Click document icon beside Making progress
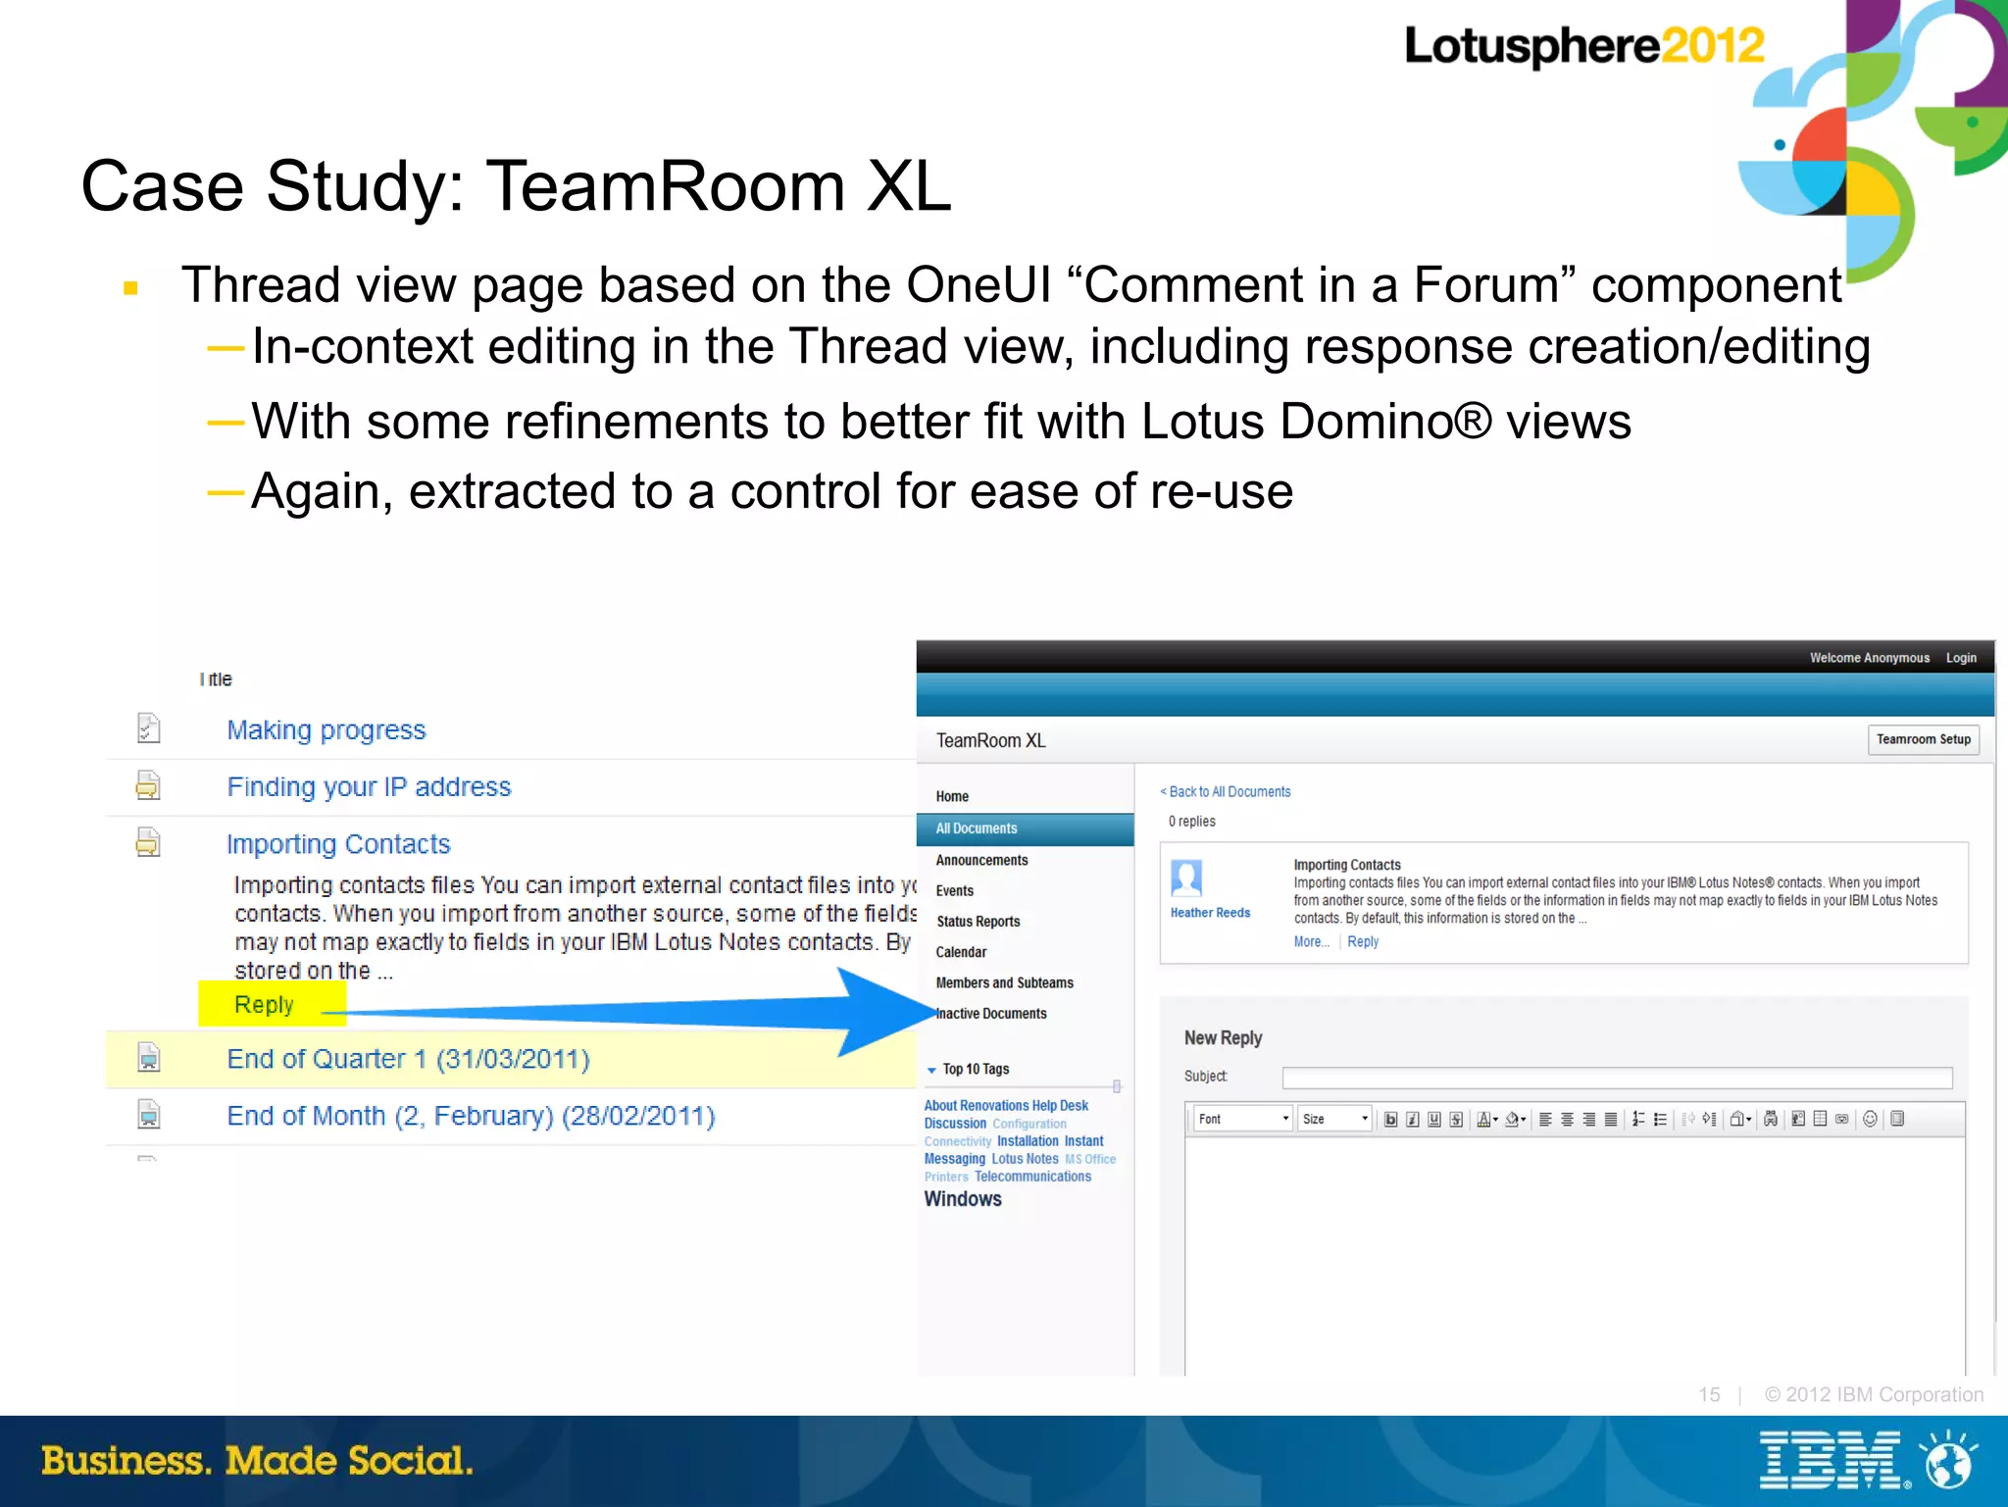 click(x=148, y=728)
